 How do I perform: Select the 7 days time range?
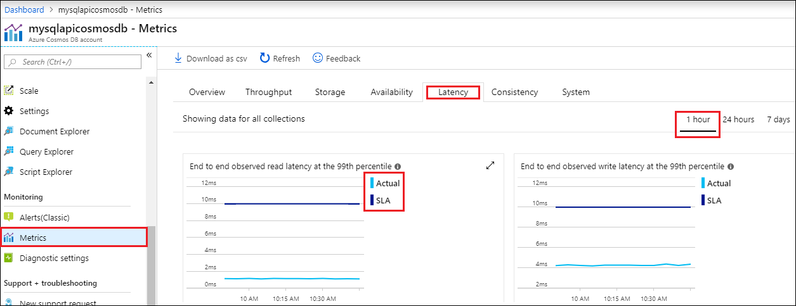(x=778, y=119)
